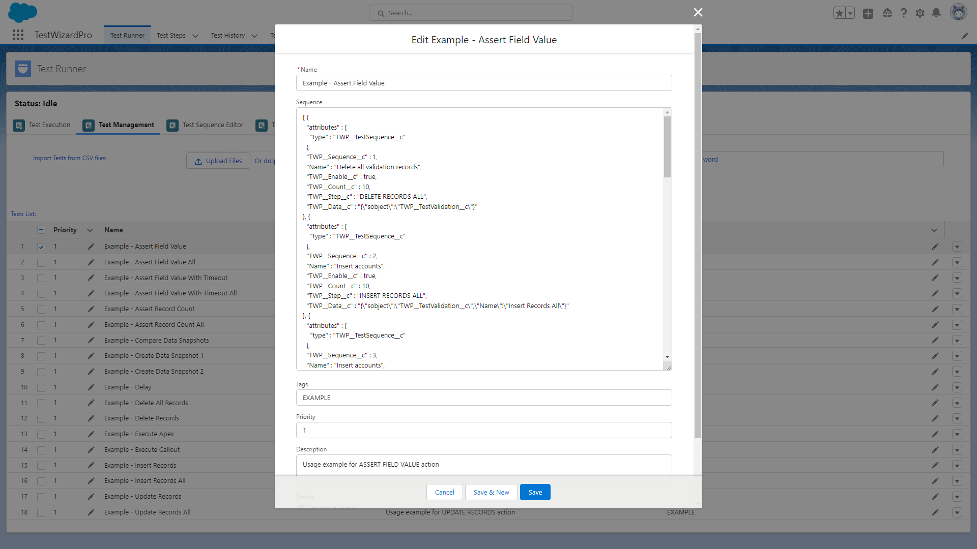Viewport: 977px width, 549px height.
Task: Open the Help question mark icon
Action: [904, 13]
